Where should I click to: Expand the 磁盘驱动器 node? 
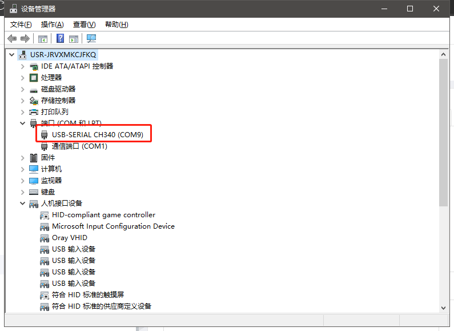pyautogui.click(x=23, y=89)
